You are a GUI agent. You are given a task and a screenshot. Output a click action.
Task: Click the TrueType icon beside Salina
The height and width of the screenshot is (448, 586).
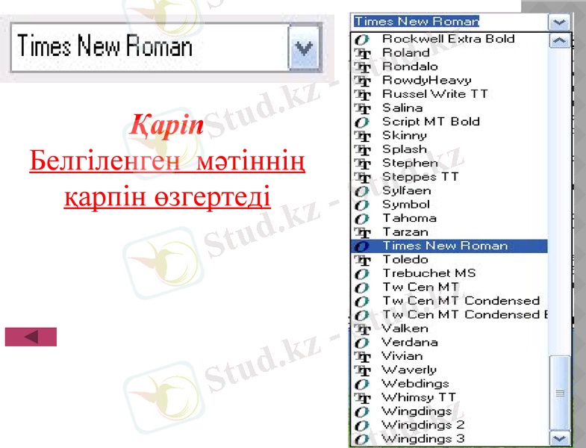coord(362,108)
